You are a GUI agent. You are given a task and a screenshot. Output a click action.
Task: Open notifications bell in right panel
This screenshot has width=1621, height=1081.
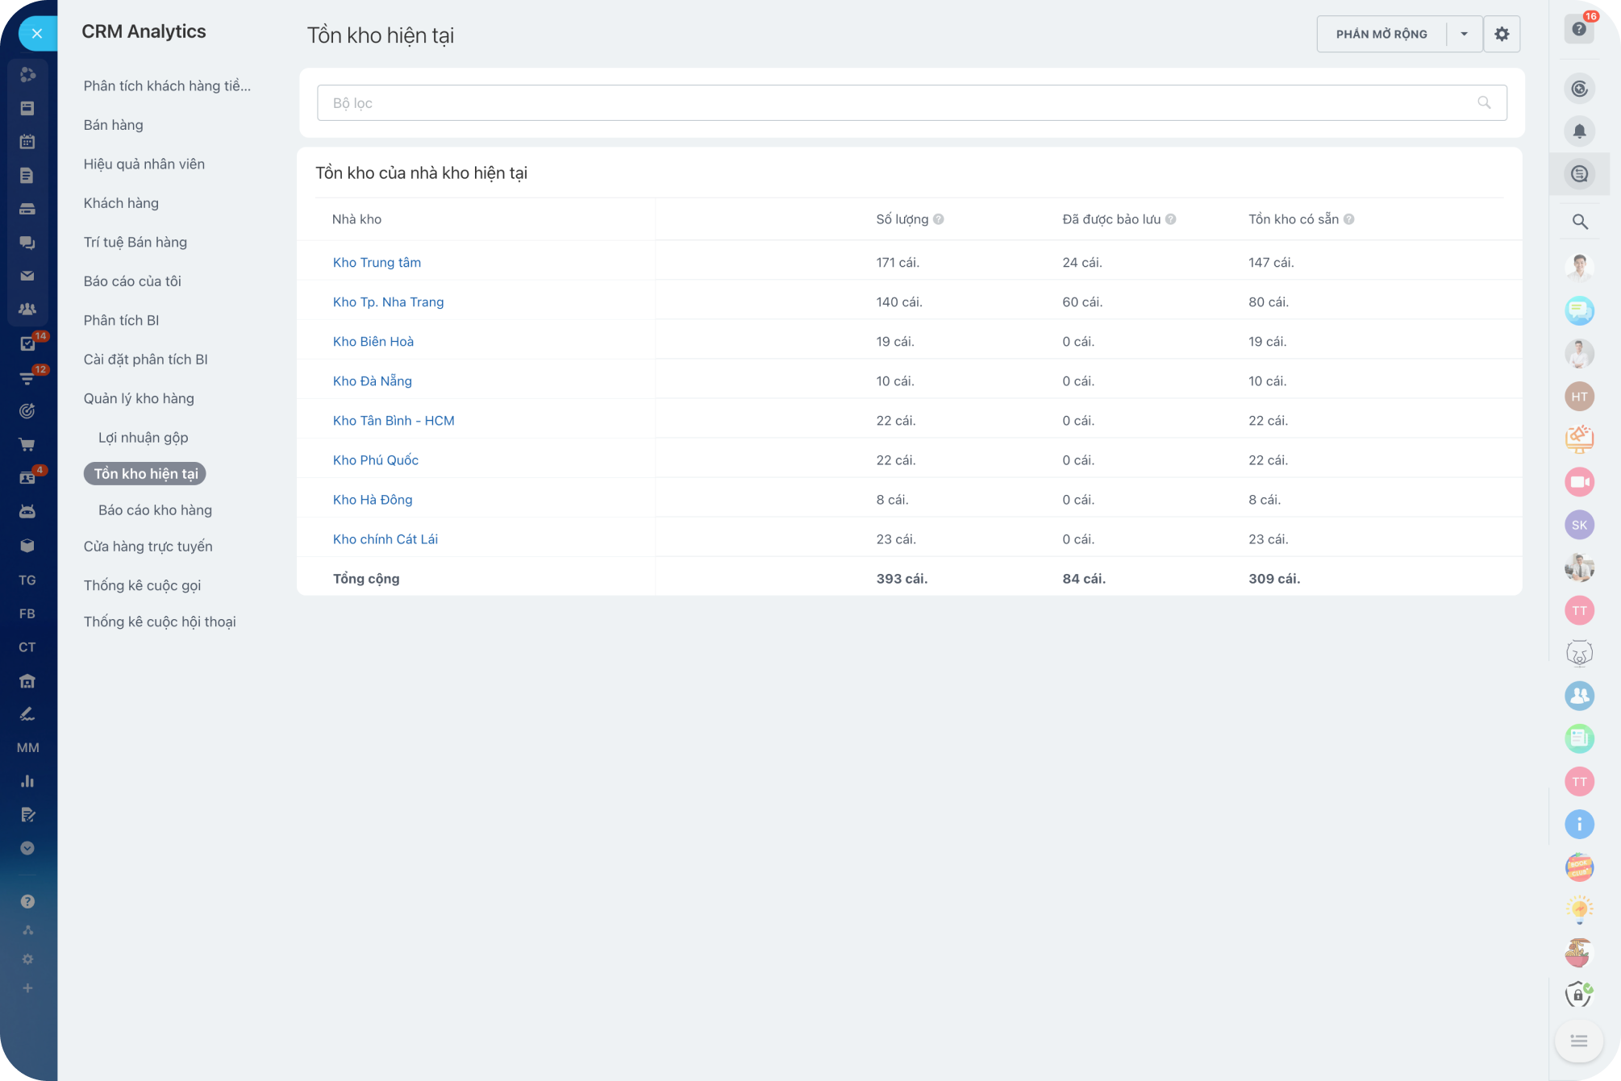(1579, 131)
